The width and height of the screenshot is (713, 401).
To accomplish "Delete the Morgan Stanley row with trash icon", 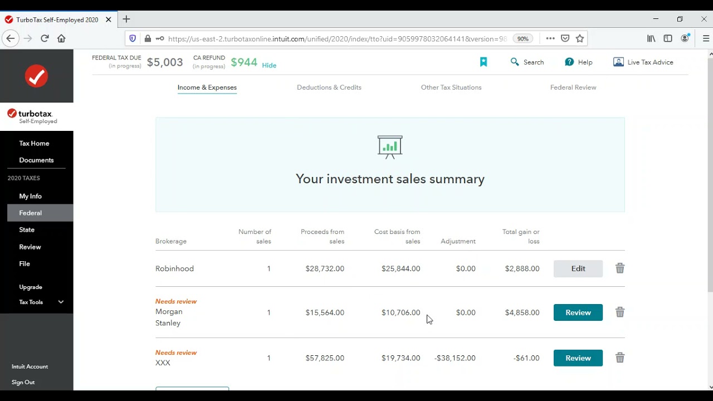I will click(620, 312).
